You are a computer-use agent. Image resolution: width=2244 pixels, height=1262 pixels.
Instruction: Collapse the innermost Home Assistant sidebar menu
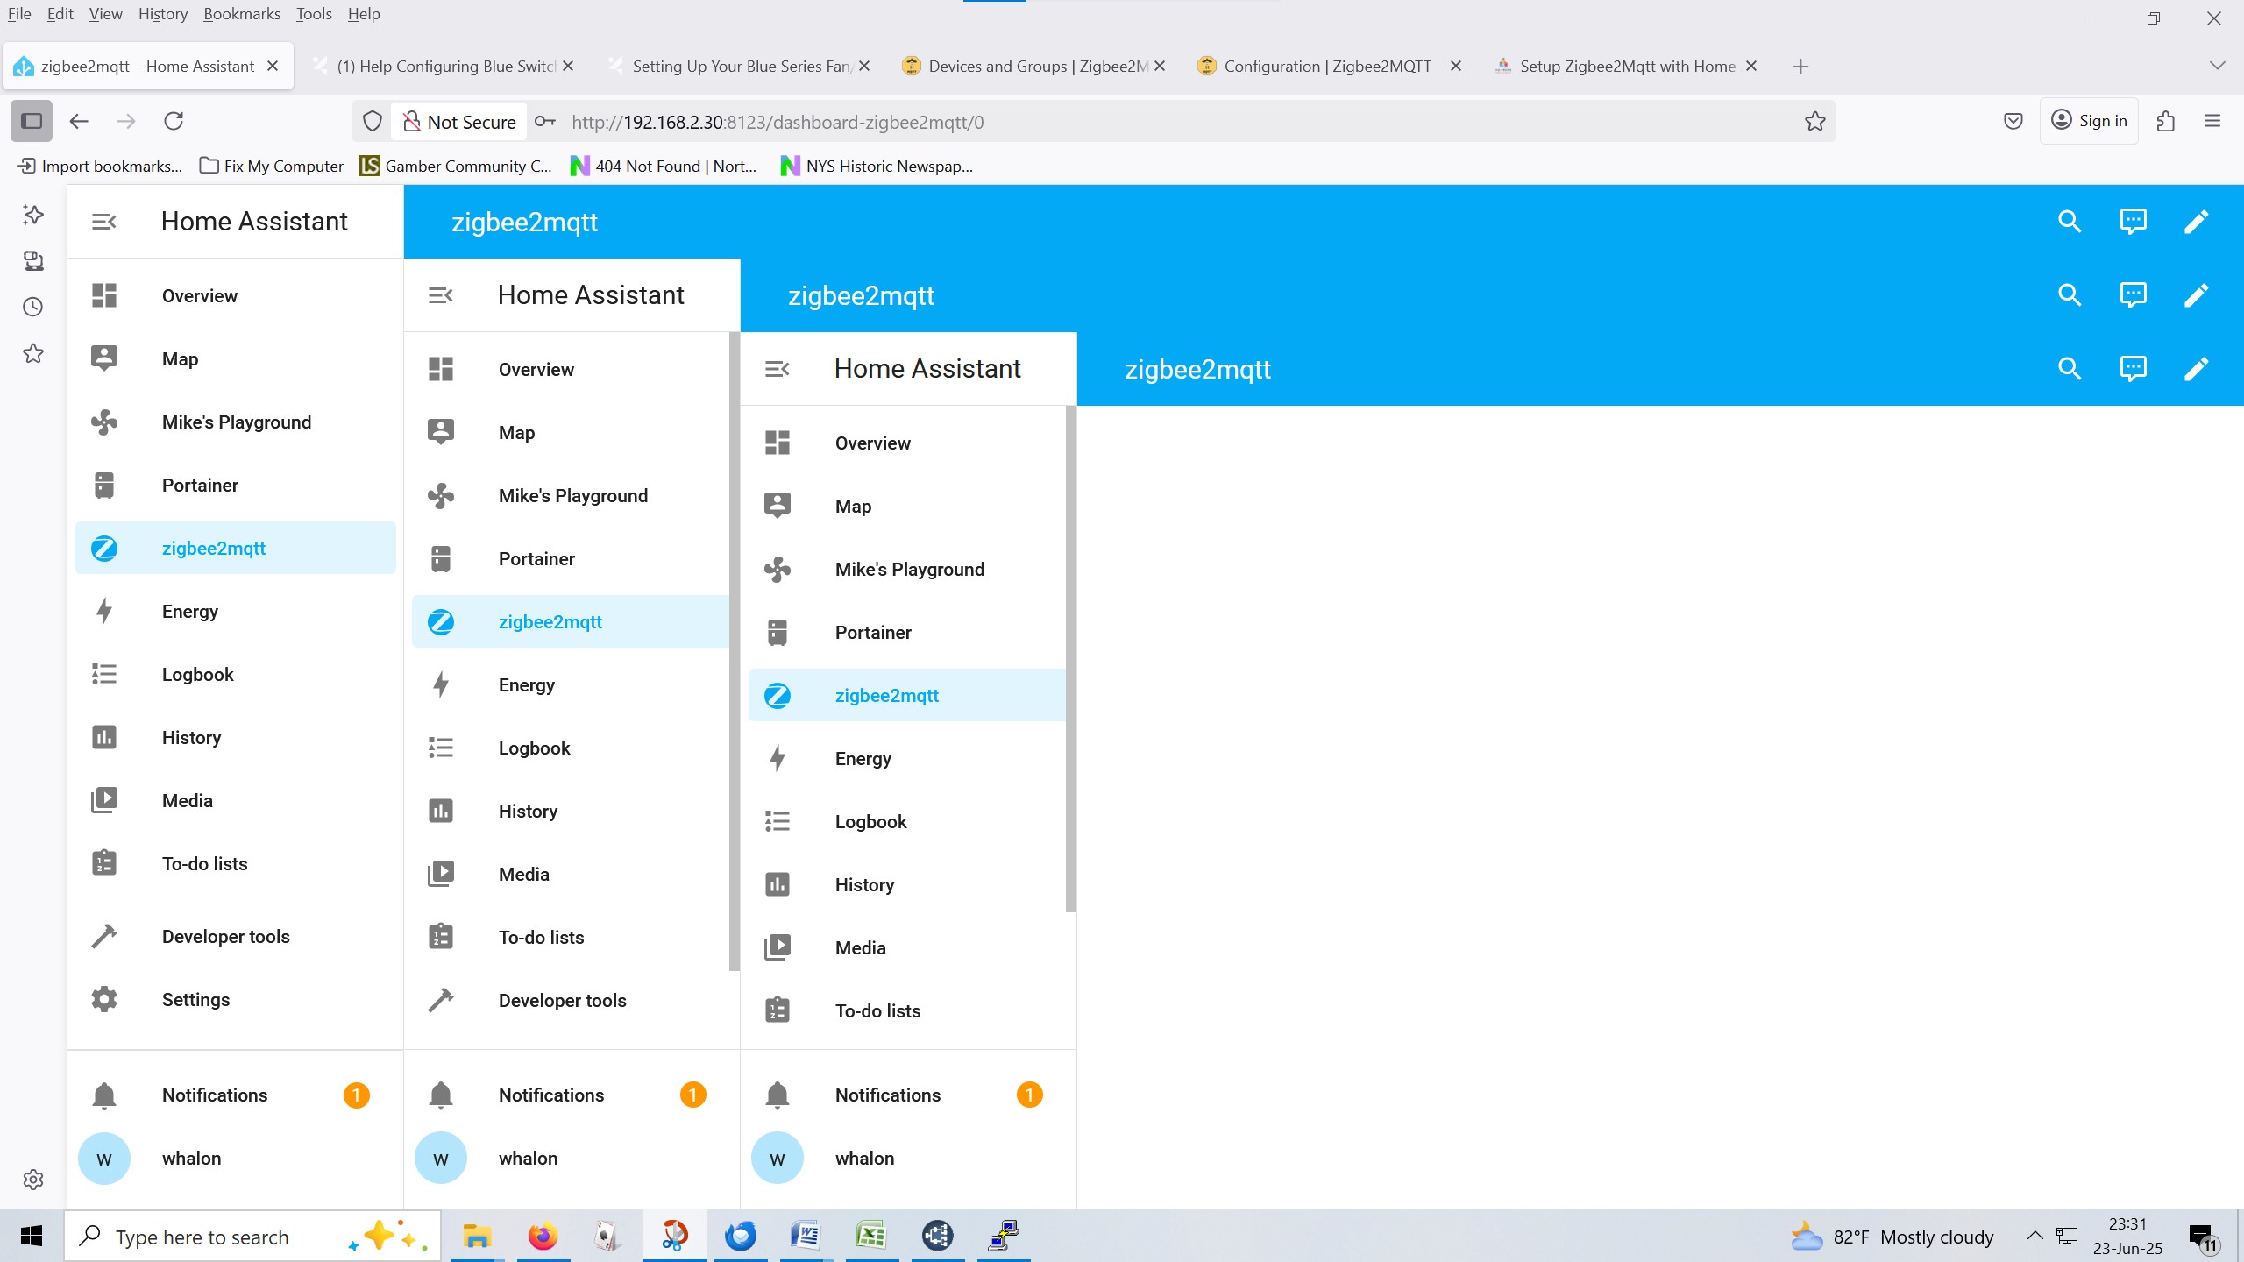pyautogui.click(x=777, y=369)
